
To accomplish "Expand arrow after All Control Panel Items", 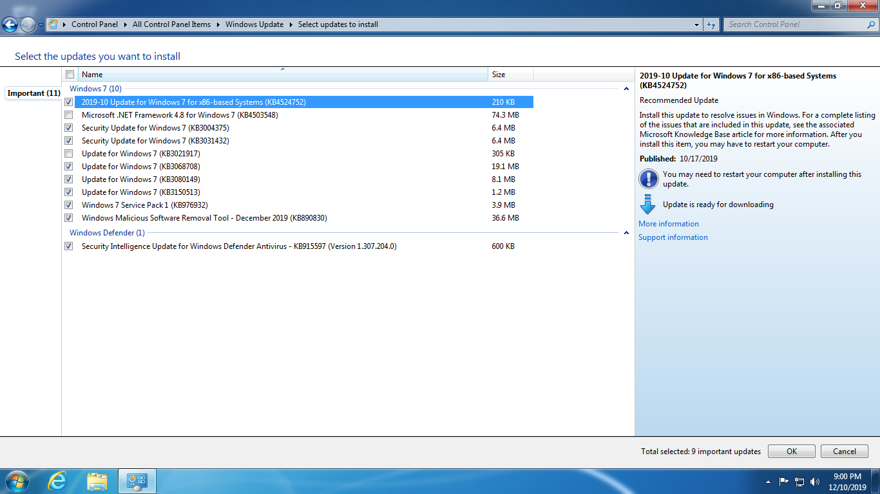I will pos(218,24).
